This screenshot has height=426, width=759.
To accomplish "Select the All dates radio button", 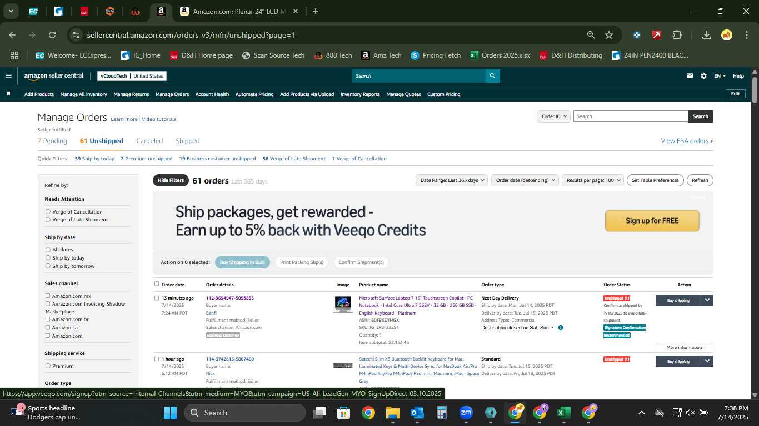I will [x=48, y=250].
